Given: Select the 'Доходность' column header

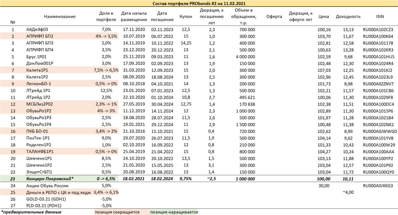Looking at the screenshot, I should [x=348, y=16].
